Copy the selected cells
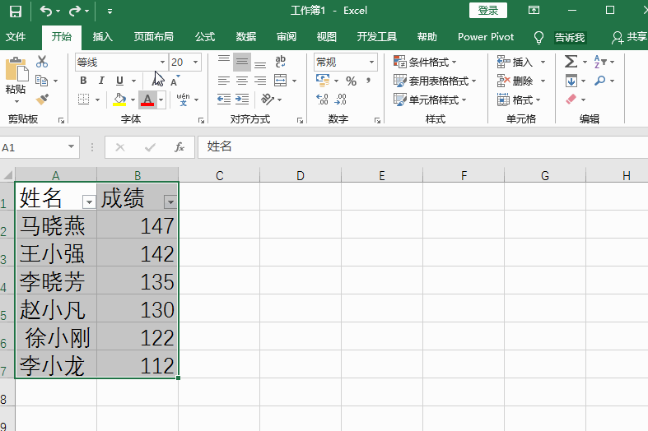Image resolution: width=648 pixels, height=431 pixels. pyautogui.click(x=41, y=81)
